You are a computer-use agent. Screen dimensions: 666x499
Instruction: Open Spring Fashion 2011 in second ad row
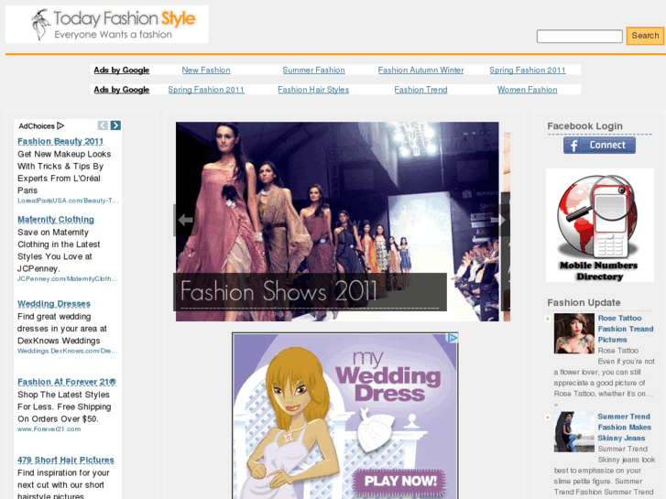pos(206,90)
